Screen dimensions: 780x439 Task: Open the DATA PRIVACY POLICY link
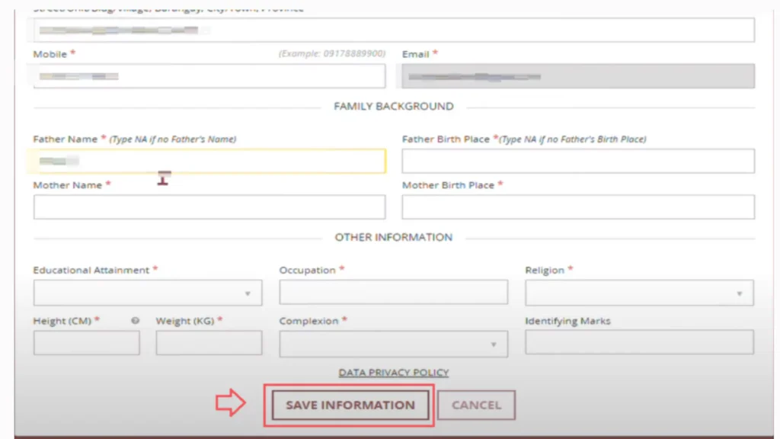click(x=393, y=372)
